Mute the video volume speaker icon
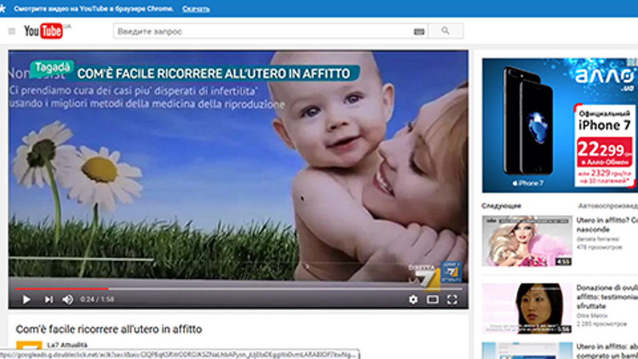Viewport: 638px width, 359px height. click(68, 300)
